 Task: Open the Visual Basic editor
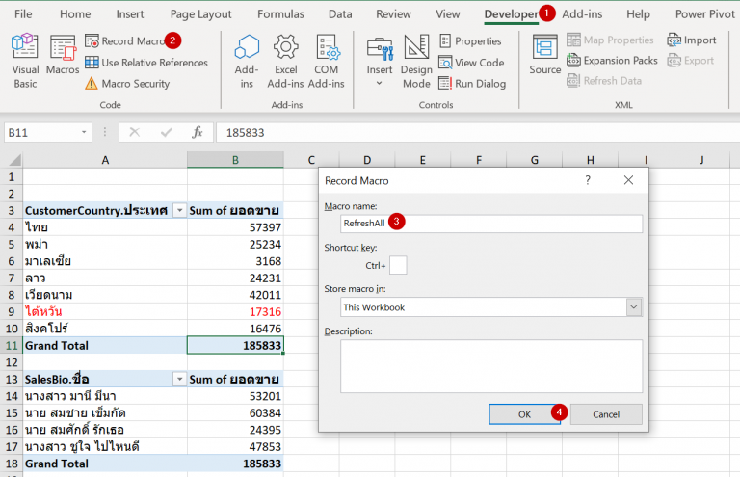point(25,61)
